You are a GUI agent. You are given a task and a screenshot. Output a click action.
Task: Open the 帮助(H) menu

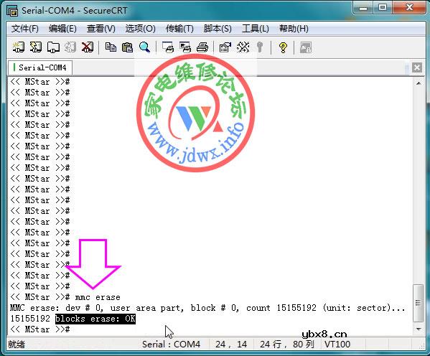coord(294,29)
